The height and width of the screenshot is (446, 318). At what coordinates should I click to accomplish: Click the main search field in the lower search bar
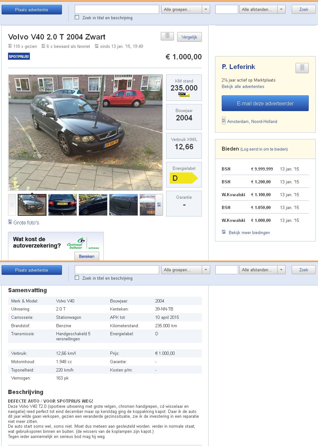pyautogui.click(x=117, y=270)
